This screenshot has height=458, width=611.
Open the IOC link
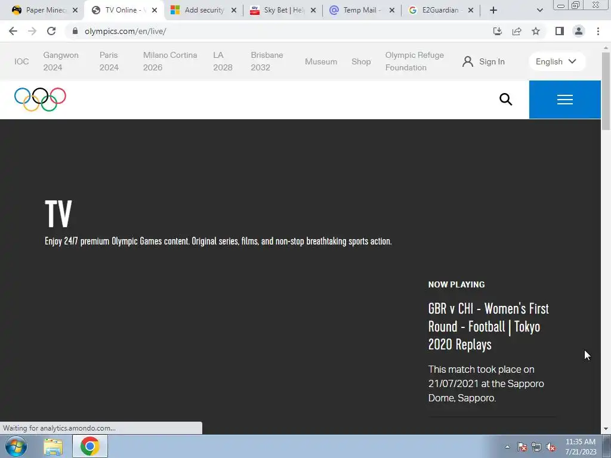(x=21, y=61)
